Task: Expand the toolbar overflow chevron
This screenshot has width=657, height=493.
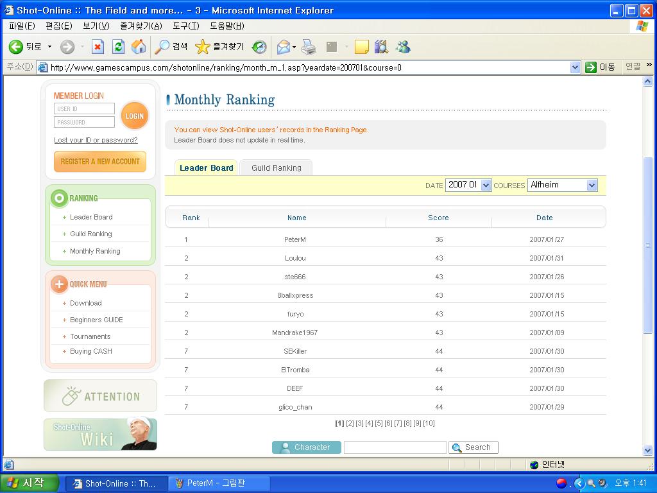Action: click(x=649, y=65)
